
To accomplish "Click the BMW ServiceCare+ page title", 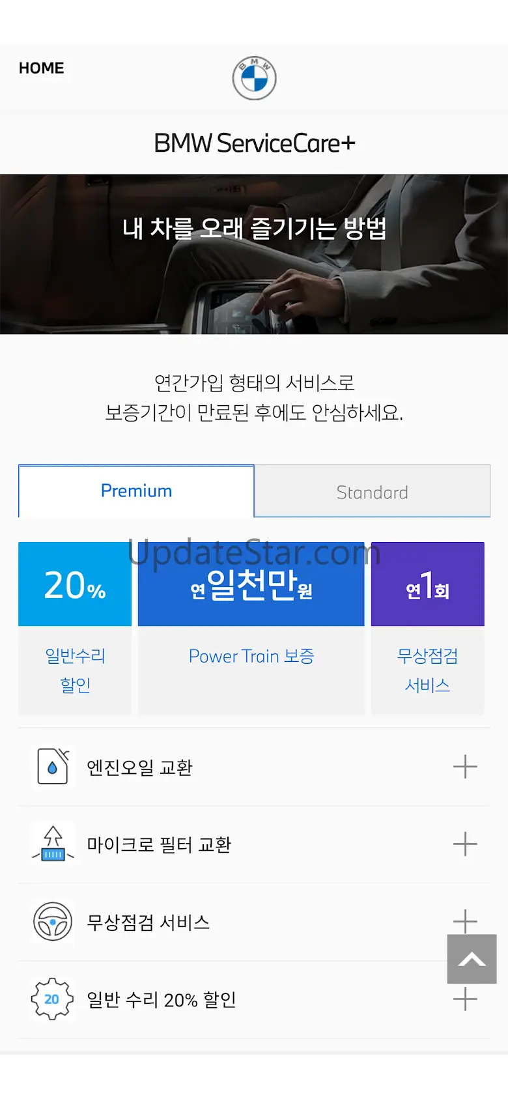I will (x=254, y=143).
